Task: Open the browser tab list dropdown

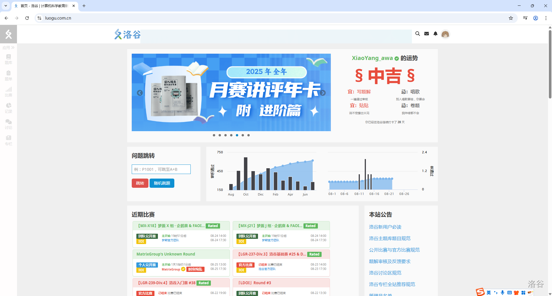Action: point(6,6)
